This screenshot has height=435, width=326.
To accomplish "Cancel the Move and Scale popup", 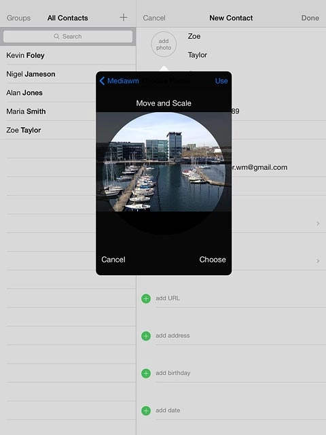I will tap(113, 260).
